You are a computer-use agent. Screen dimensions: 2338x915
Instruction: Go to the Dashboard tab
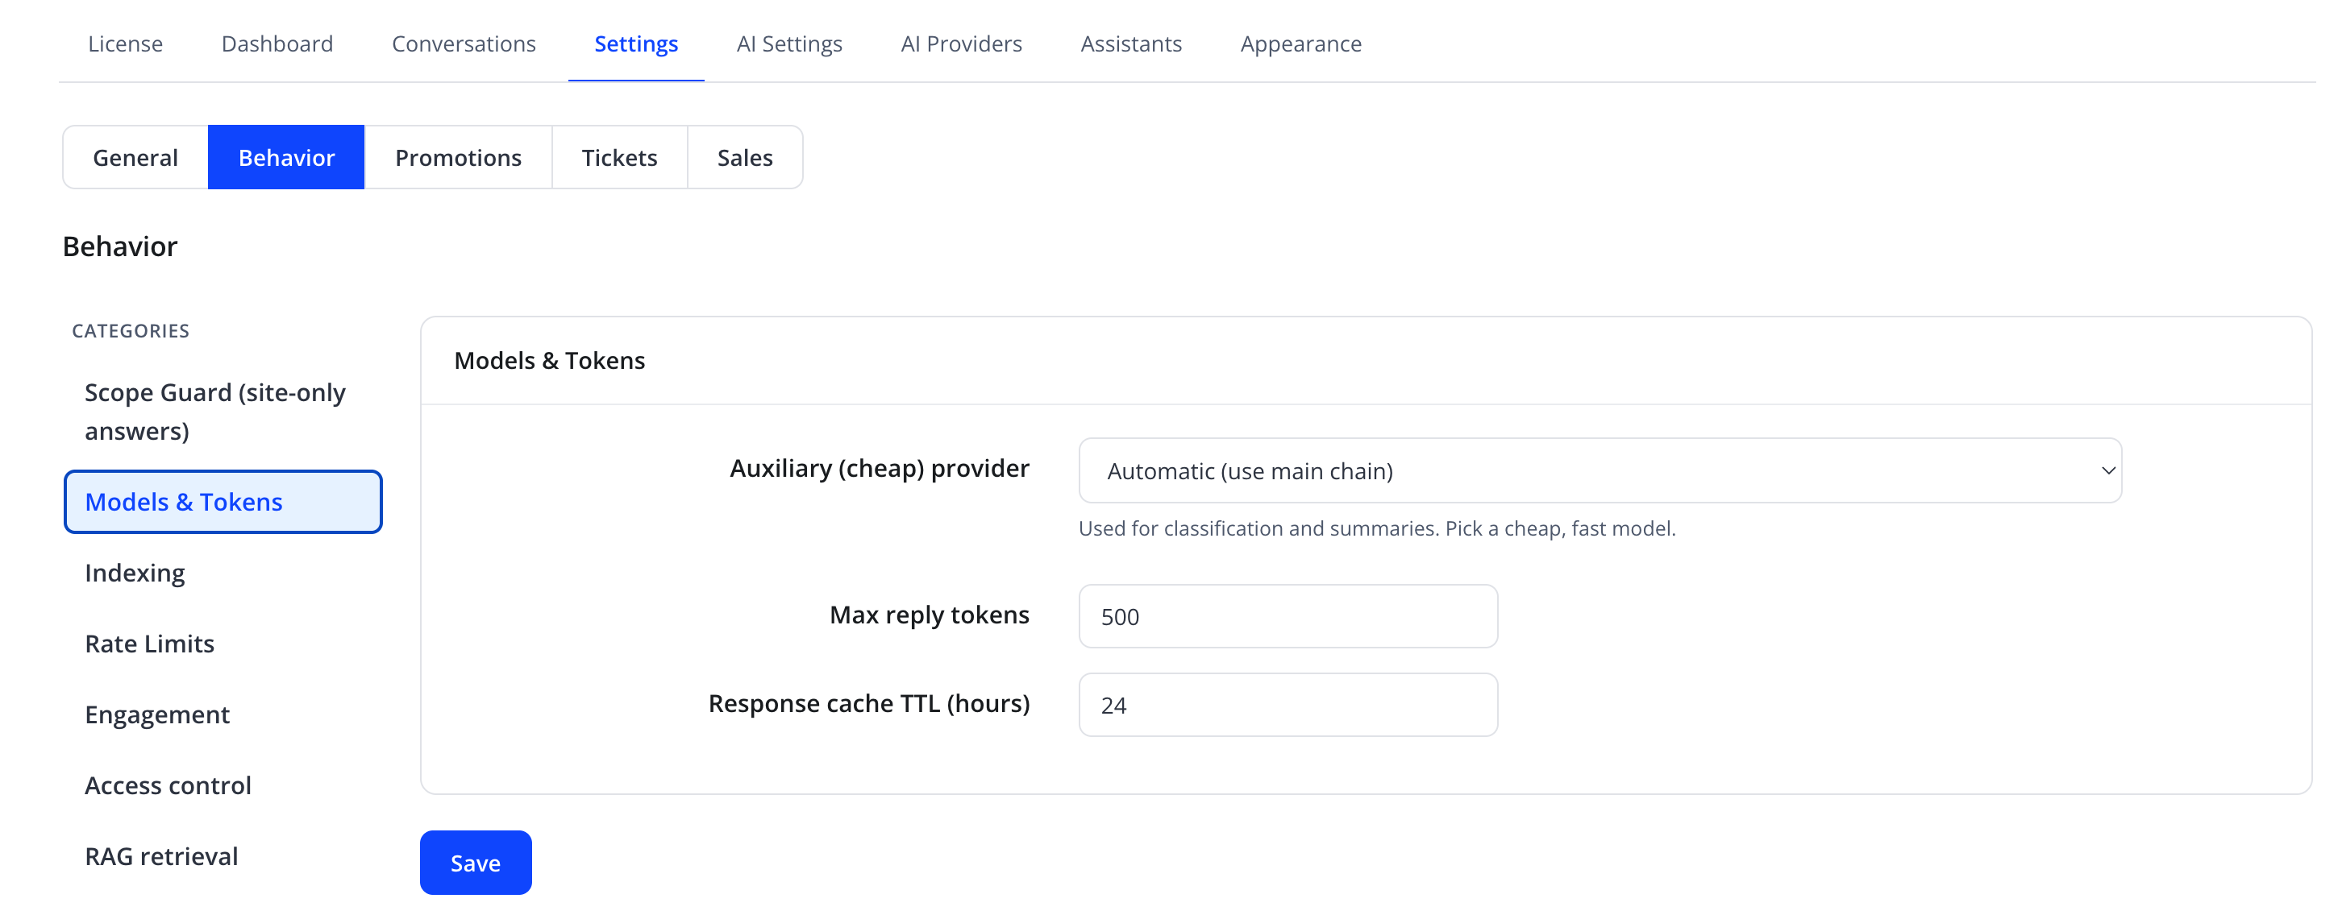pyautogui.click(x=277, y=43)
